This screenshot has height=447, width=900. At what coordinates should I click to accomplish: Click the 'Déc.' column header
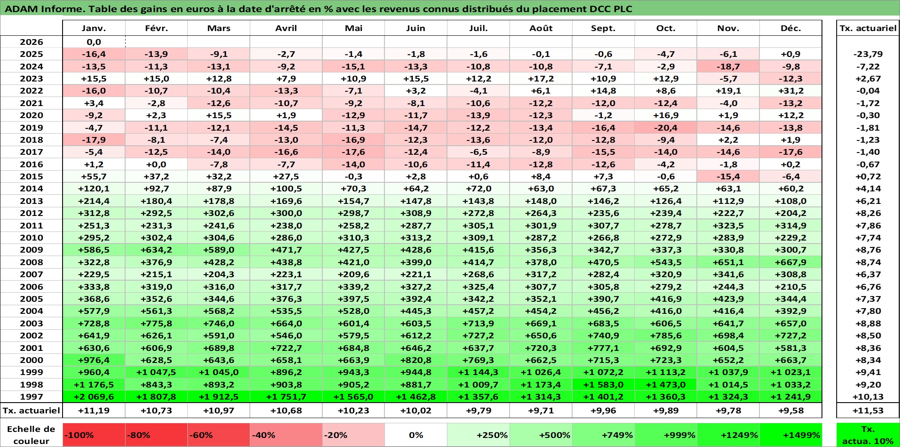click(x=791, y=28)
